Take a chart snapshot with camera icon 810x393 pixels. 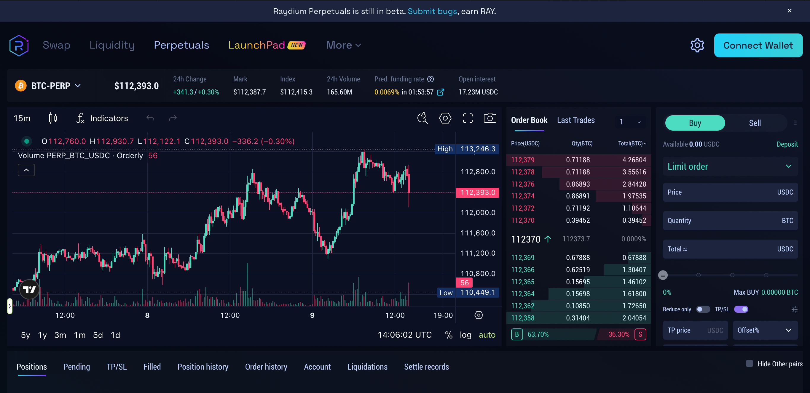tap(489, 118)
